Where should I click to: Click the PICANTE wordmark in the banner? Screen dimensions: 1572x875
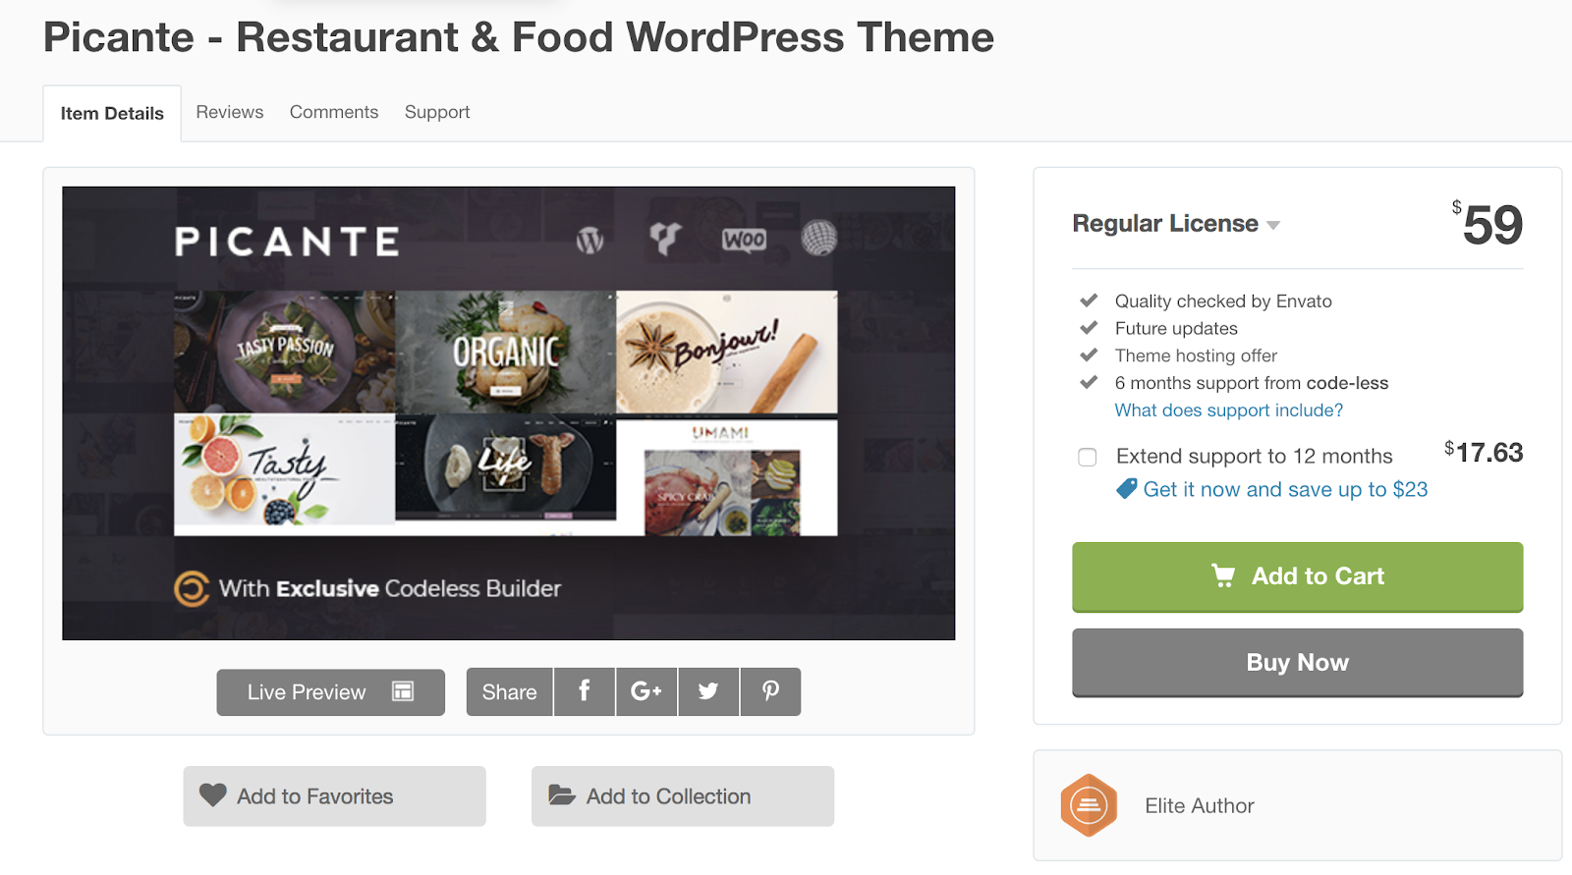pyautogui.click(x=287, y=242)
